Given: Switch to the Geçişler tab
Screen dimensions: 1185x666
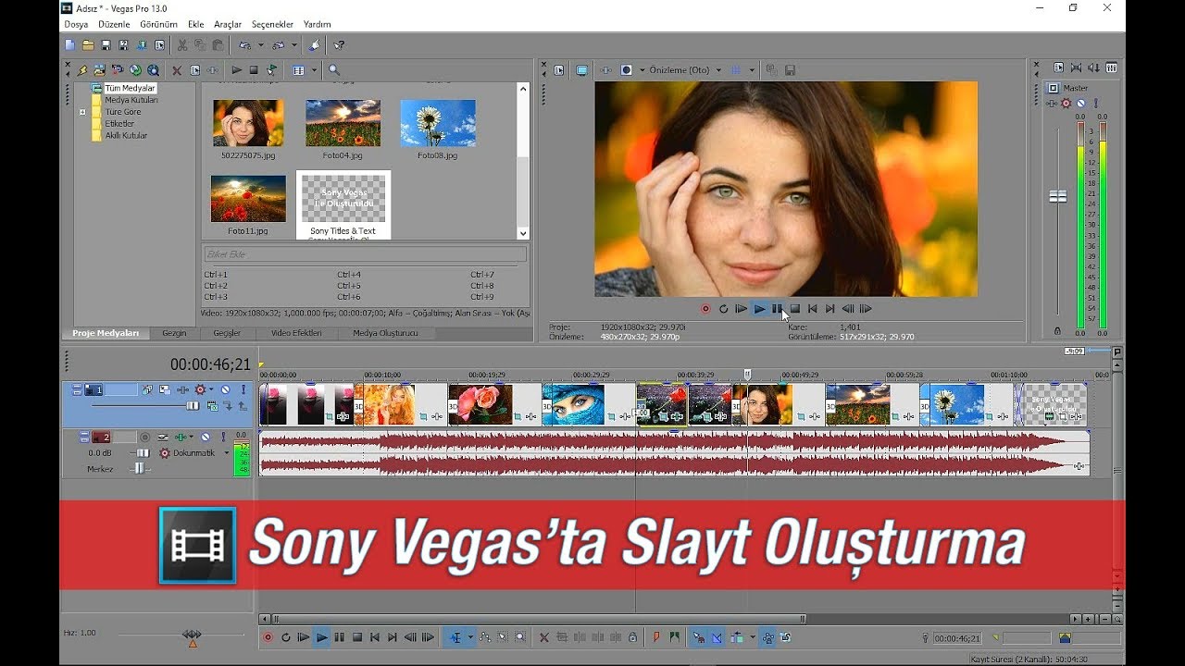Looking at the screenshot, I should coord(227,333).
